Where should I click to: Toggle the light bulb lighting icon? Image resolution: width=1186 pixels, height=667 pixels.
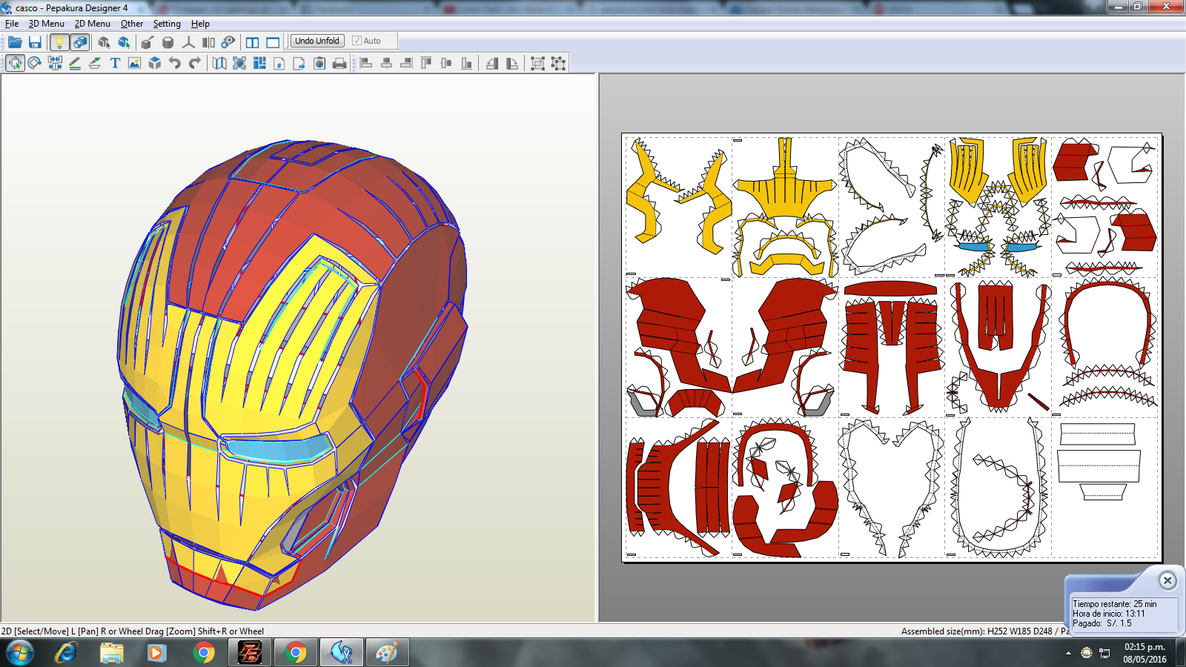pos(59,42)
